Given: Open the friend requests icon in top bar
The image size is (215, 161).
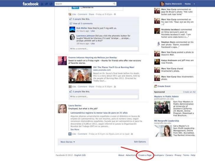Looking at the screenshot, I should click(x=42, y=4).
